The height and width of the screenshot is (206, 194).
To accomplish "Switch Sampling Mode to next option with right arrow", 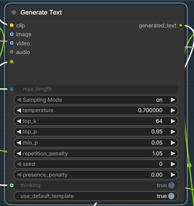I will [x=173, y=100].
